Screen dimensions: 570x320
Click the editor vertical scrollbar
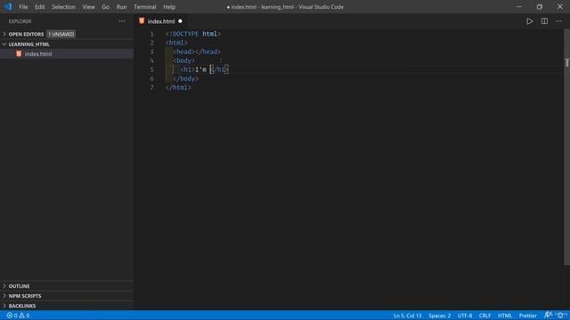point(566,147)
